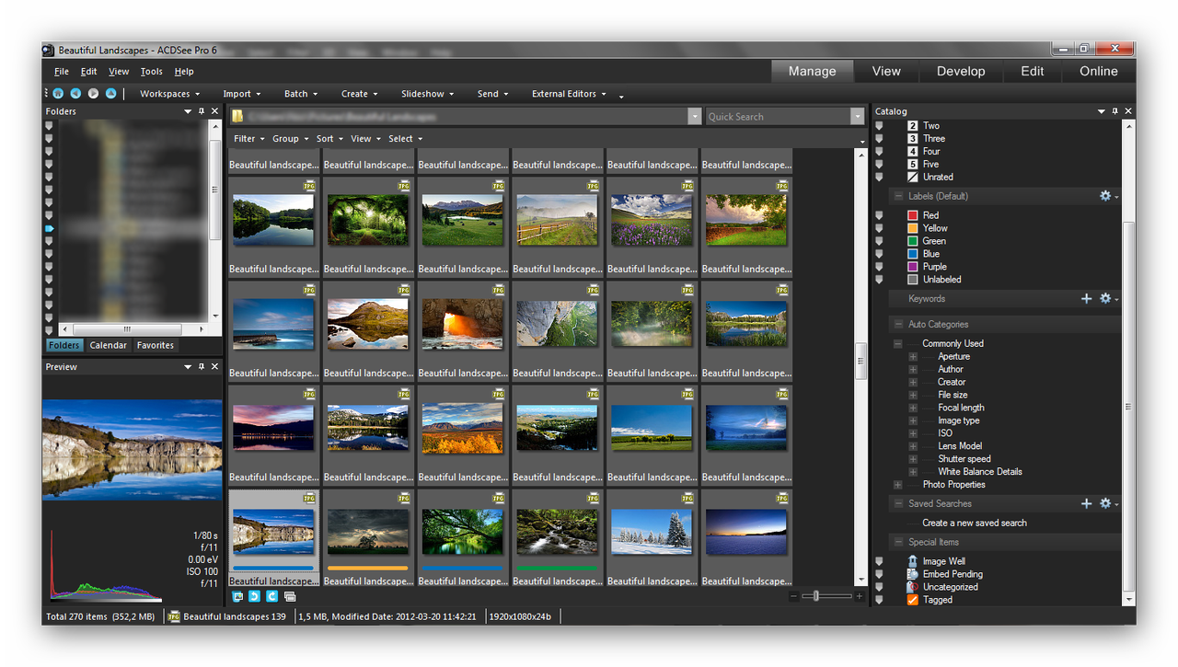The height and width of the screenshot is (667, 1178).
Task: Toggle Easy-Select indicator beside Tagged
Action: 879,600
